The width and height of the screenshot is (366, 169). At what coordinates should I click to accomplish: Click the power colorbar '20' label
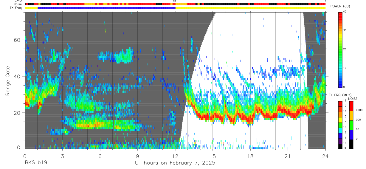click(x=345, y=49)
